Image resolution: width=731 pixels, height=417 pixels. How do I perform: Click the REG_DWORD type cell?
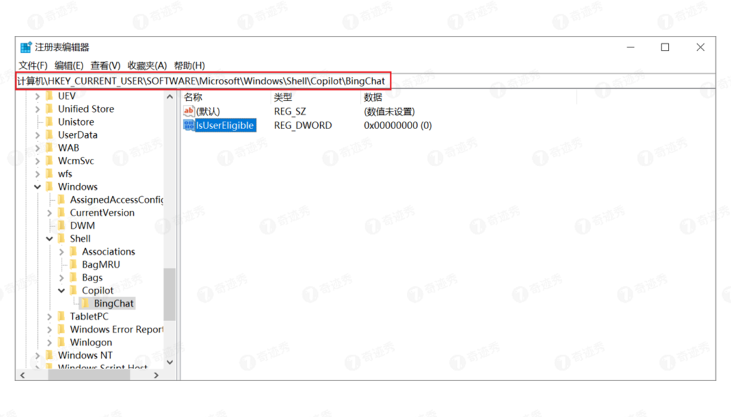[x=303, y=126]
